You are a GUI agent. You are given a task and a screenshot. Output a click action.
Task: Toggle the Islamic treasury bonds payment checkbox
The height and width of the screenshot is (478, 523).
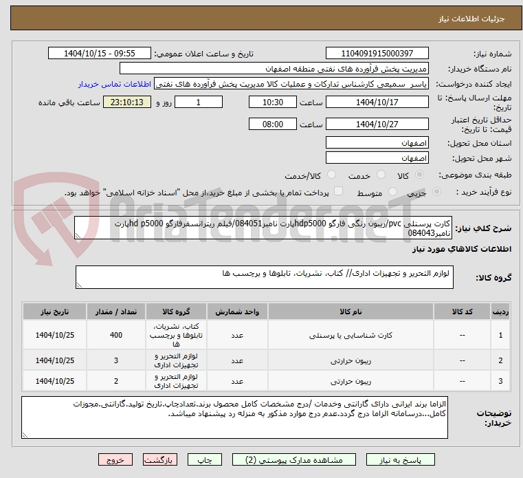click(339, 191)
